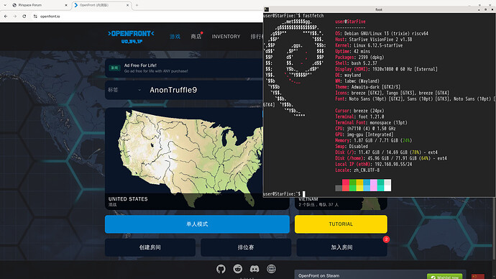Click the "Local IP (eth0)" terminal line
The height and width of the screenshot is (279, 496).
(x=374, y=164)
